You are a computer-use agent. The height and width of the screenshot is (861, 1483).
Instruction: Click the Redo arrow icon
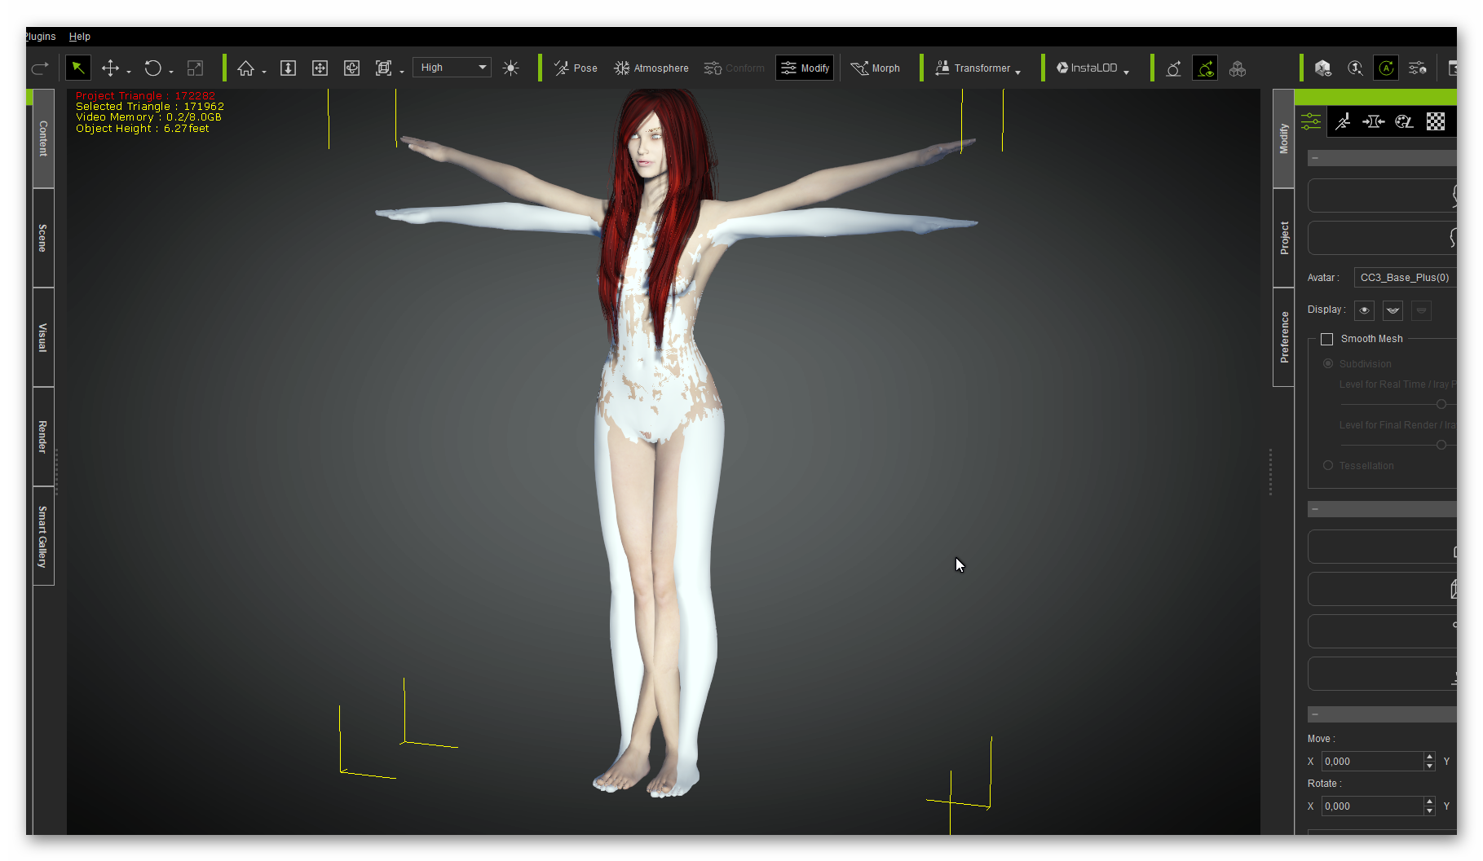(x=40, y=68)
